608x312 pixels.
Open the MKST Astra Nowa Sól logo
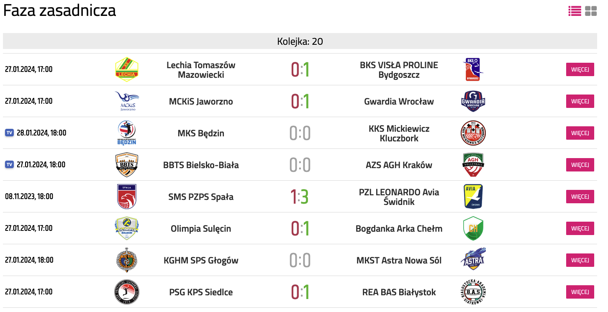pyautogui.click(x=473, y=260)
